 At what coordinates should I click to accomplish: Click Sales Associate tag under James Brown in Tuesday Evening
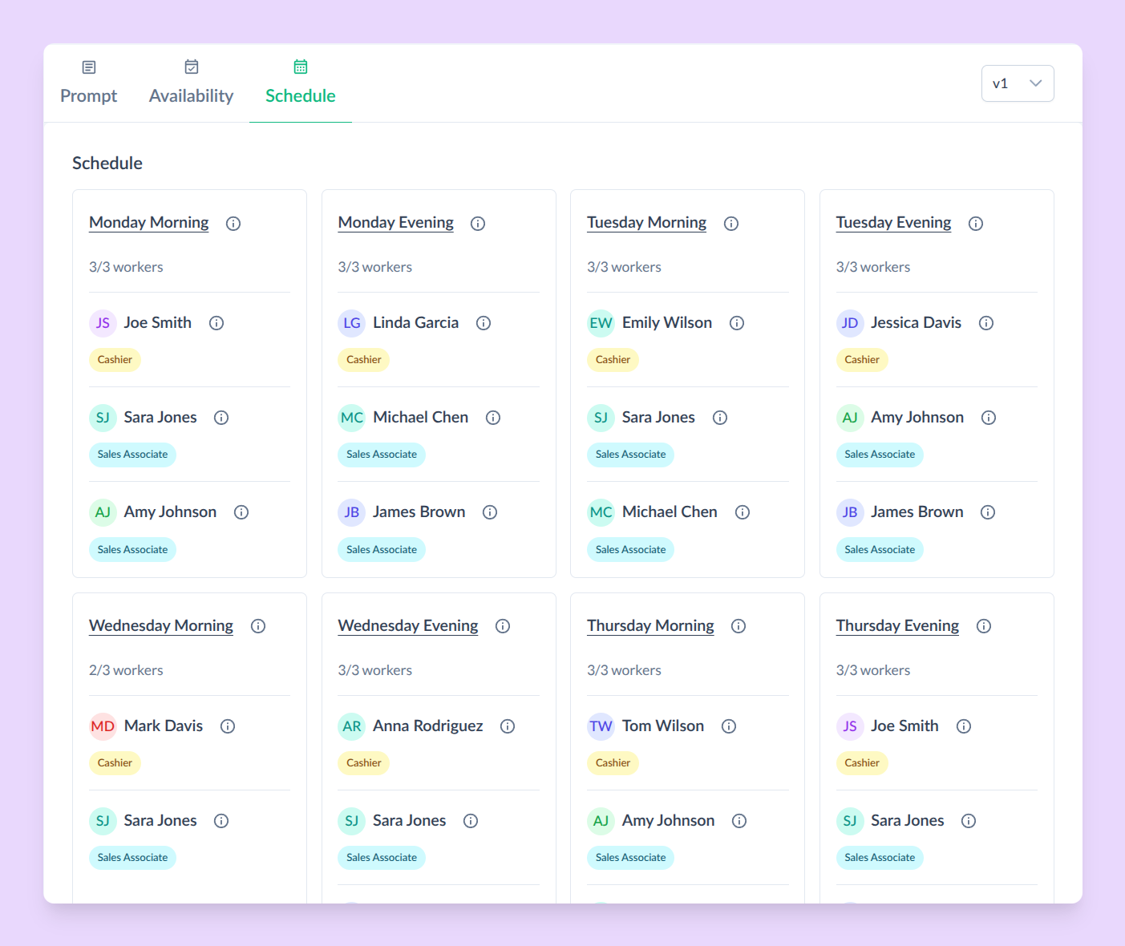[x=880, y=550]
